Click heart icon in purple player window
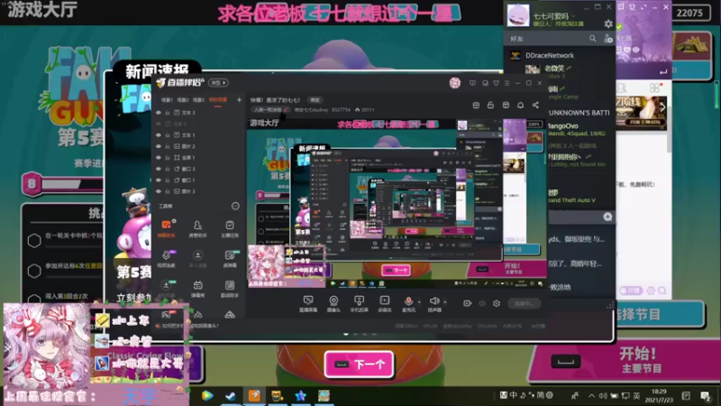The width and height of the screenshot is (721, 406). tap(627, 50)
